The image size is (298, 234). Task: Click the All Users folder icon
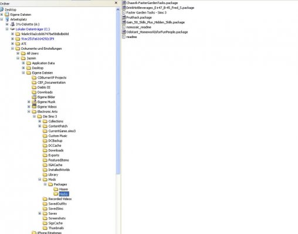click(23, 53)
